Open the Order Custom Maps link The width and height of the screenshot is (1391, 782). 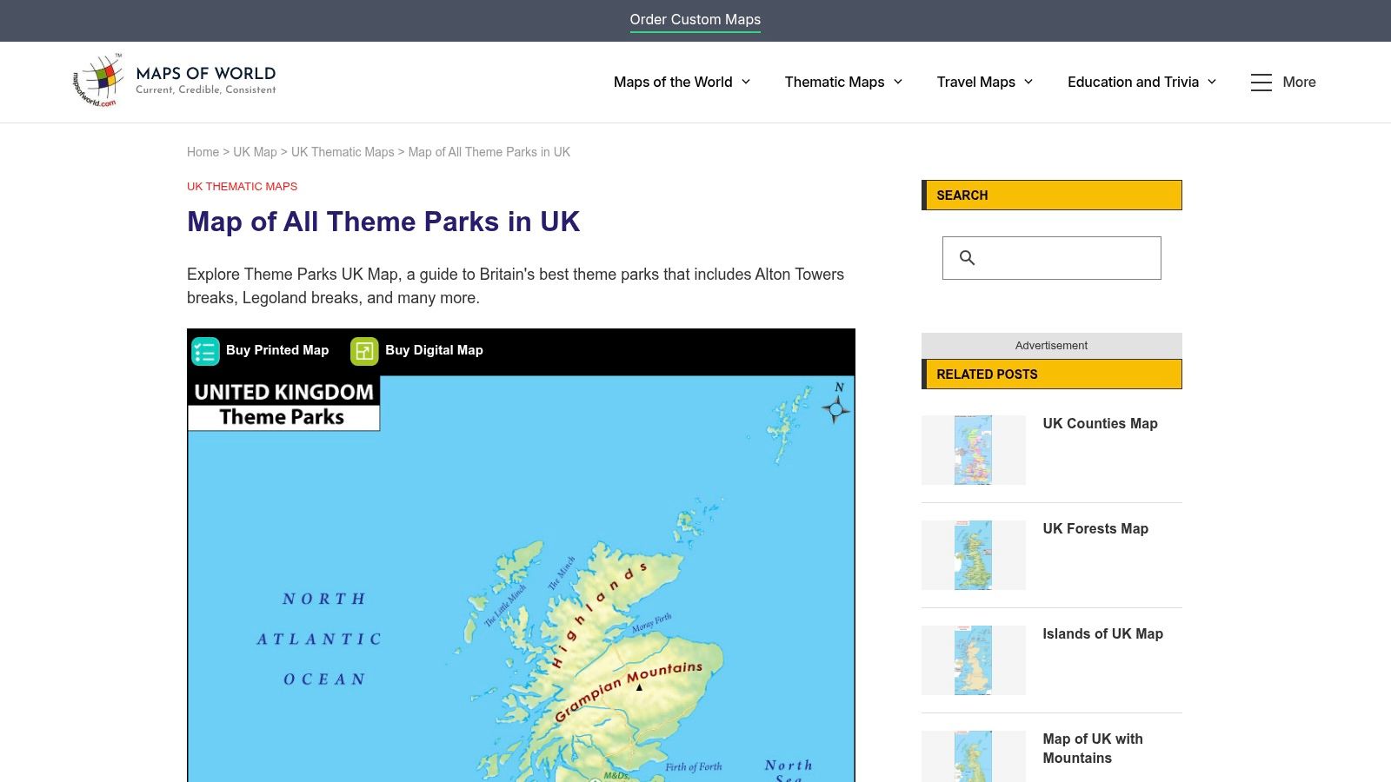[695, 19]
